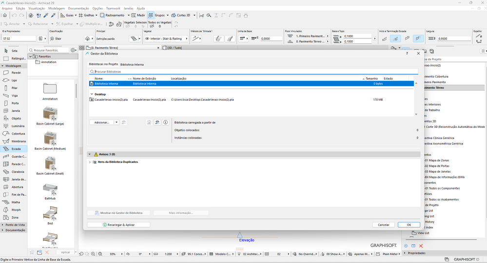Click the home icon in main toolbar

pyautogui.click(x=5, y=15)
